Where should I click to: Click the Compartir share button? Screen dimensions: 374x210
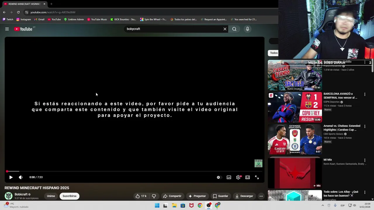click(172, 196)
